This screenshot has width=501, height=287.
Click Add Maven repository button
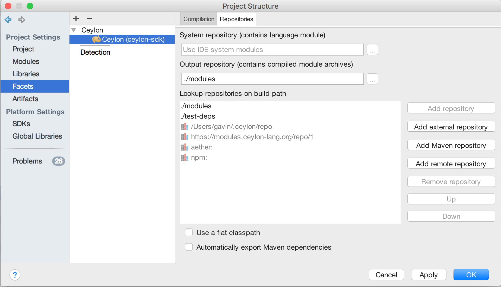(451, 145)
